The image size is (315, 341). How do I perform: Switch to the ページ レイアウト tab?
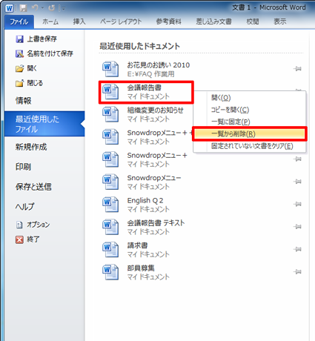point(121,21)
